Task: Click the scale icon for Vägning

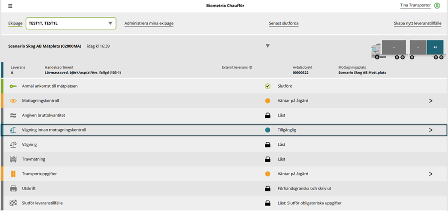Action: coord(13,144)
